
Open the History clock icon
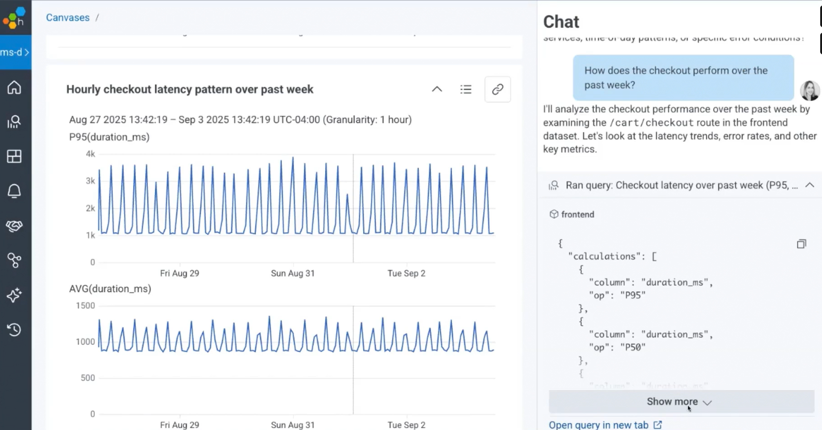15,330
